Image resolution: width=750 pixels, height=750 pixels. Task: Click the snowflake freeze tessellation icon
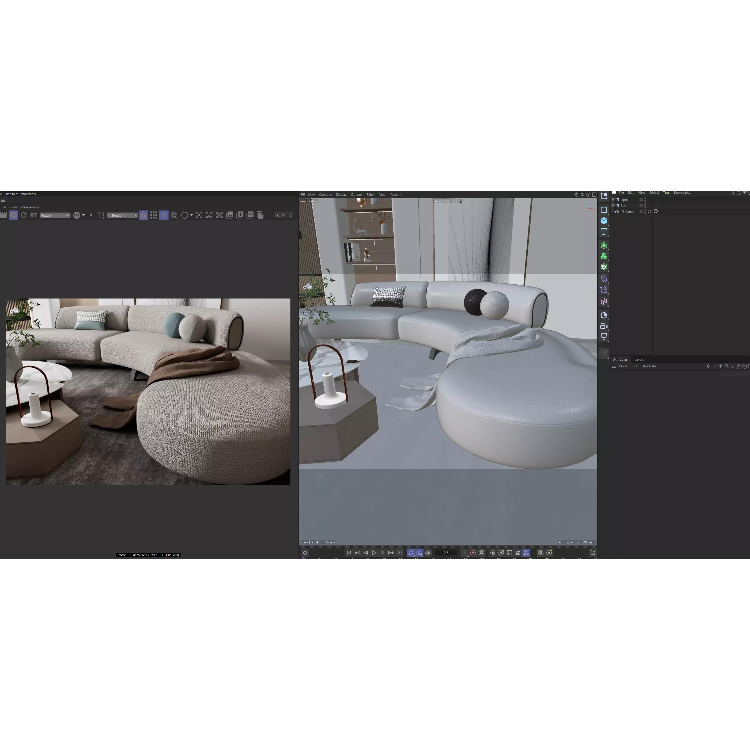coord(164,215)
